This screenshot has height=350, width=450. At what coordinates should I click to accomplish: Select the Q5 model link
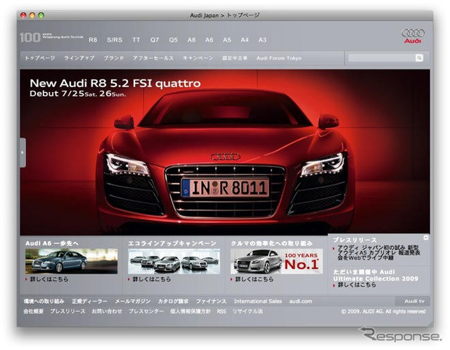(x=173, y=40)
